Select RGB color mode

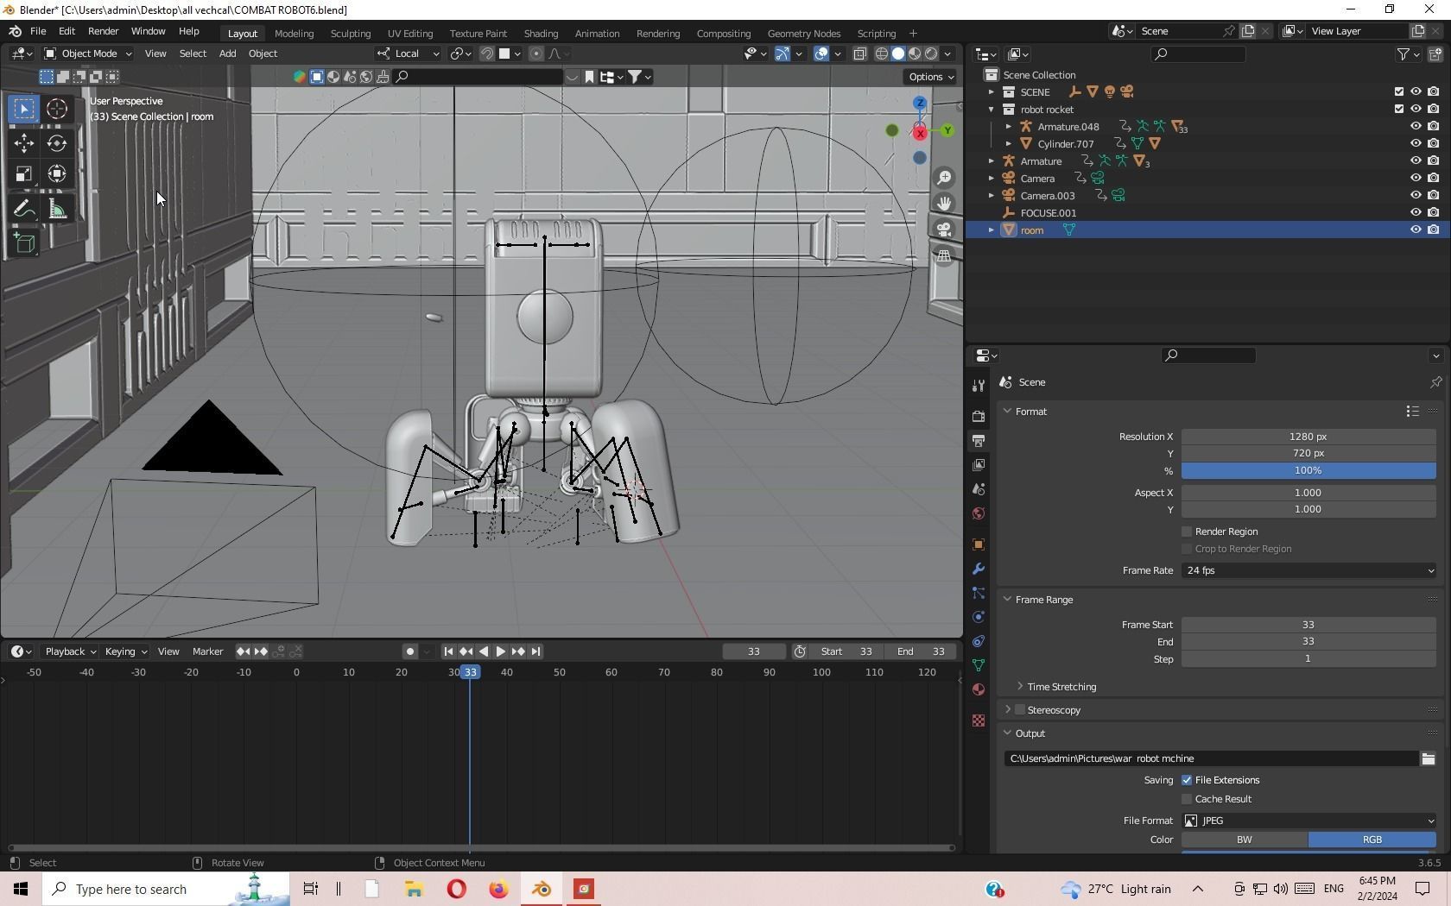(x=1372, y=840)
